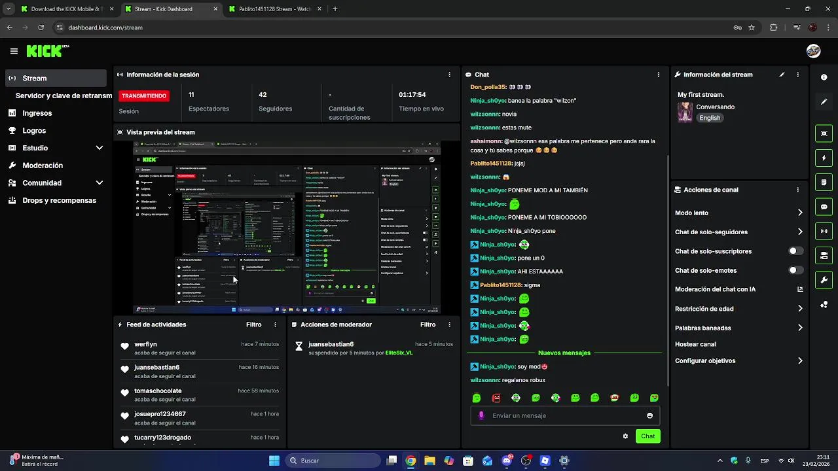Open Servidor y clave de retransmisión item
This screenshot has height=471, width=838.
tap(64, 96)
